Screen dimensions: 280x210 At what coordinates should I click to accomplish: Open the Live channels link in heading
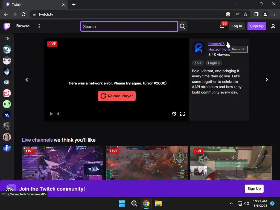37,140
